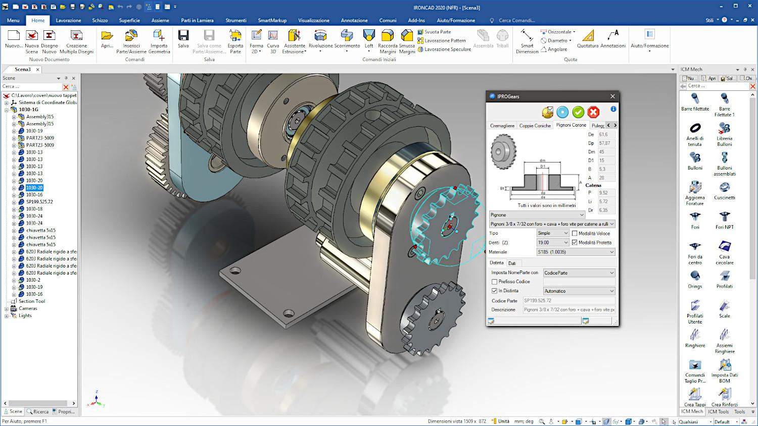Enable the Modalità Veloce checkbox
The image size is (758, 426).
(575, 233)
